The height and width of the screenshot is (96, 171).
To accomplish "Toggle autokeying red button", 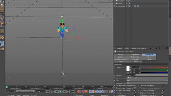I will (x=82, y=91).
